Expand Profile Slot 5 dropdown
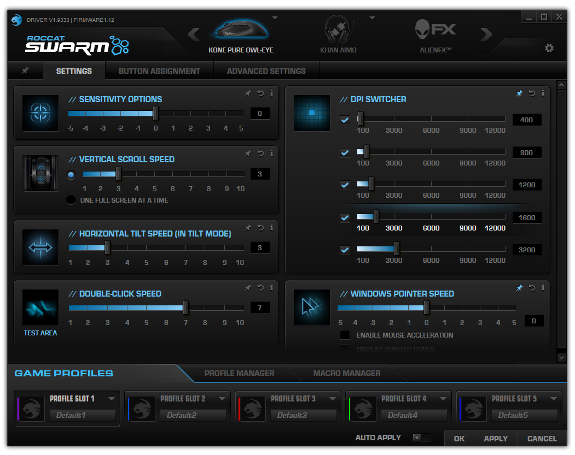Image resolution: width=575 pixels, height=455 pixels. pyautogui.click(x=554, y=399)
